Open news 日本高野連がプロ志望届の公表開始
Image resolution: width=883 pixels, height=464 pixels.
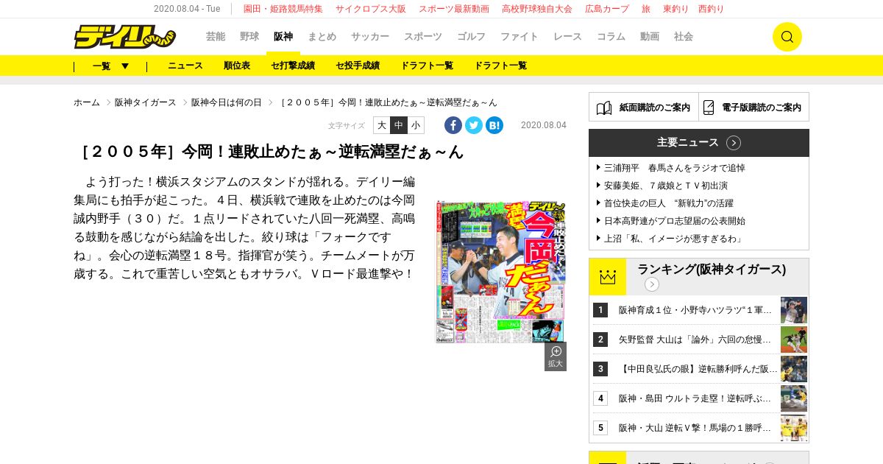pyautogui.click(x=674, y=221)
